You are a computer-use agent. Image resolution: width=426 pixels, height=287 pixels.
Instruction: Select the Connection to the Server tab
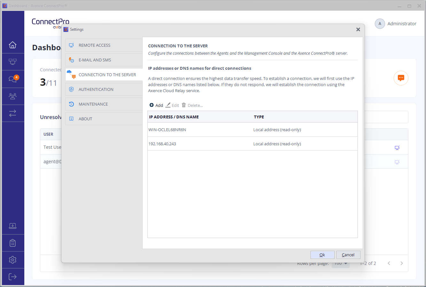[104, 75]
